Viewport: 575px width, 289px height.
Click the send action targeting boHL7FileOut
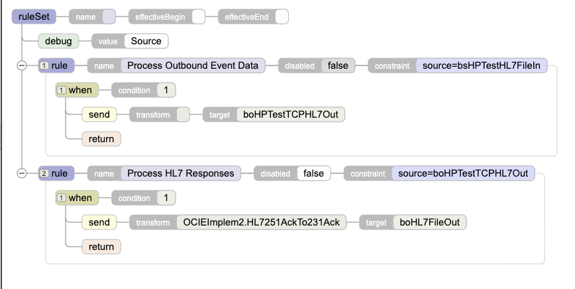(99, 222)
